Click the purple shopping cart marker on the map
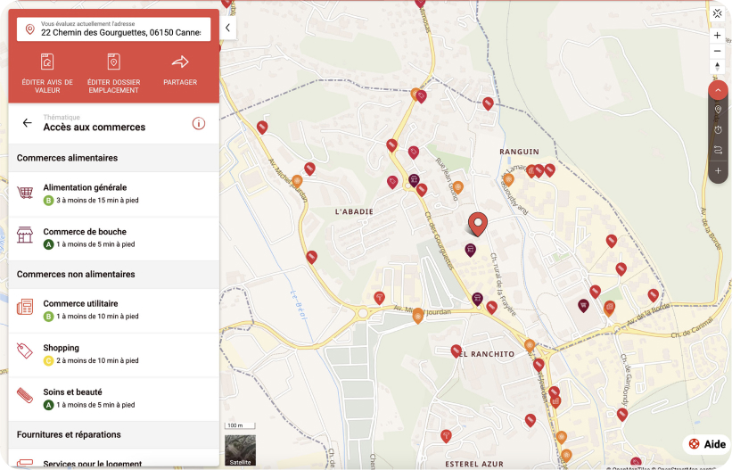The image size is (732, 470). [x=583, y=306]
